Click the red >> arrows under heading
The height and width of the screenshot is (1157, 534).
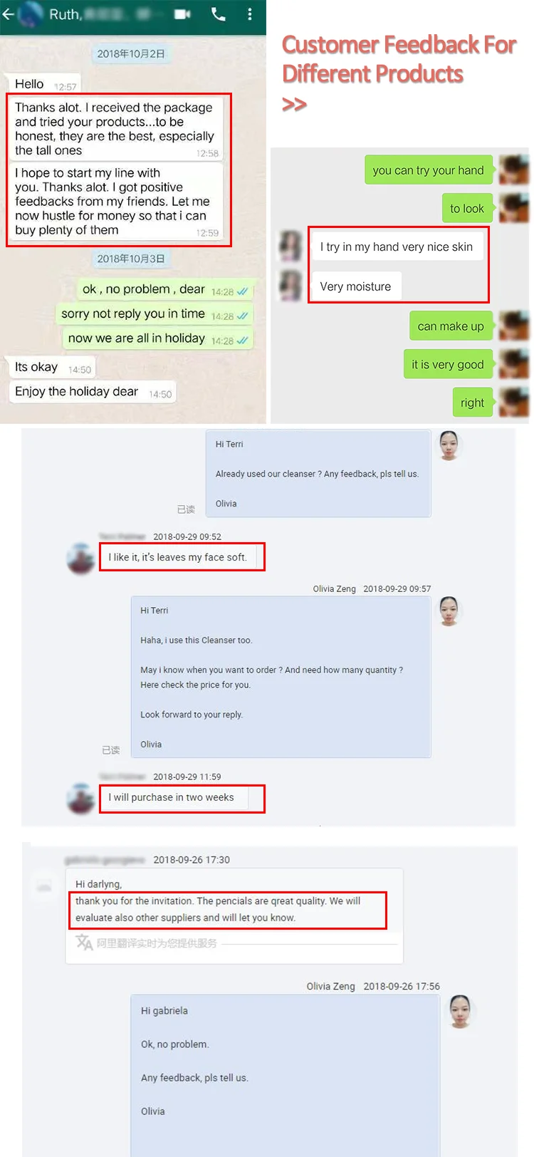[x=294, y=105]
